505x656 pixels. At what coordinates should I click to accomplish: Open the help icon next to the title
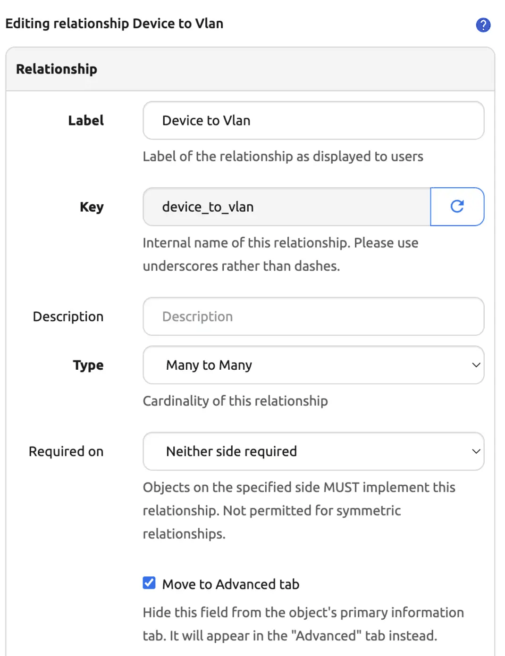(483, 25)
